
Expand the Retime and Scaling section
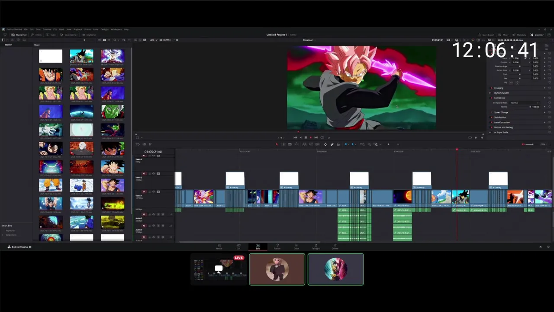pos(503,127)
